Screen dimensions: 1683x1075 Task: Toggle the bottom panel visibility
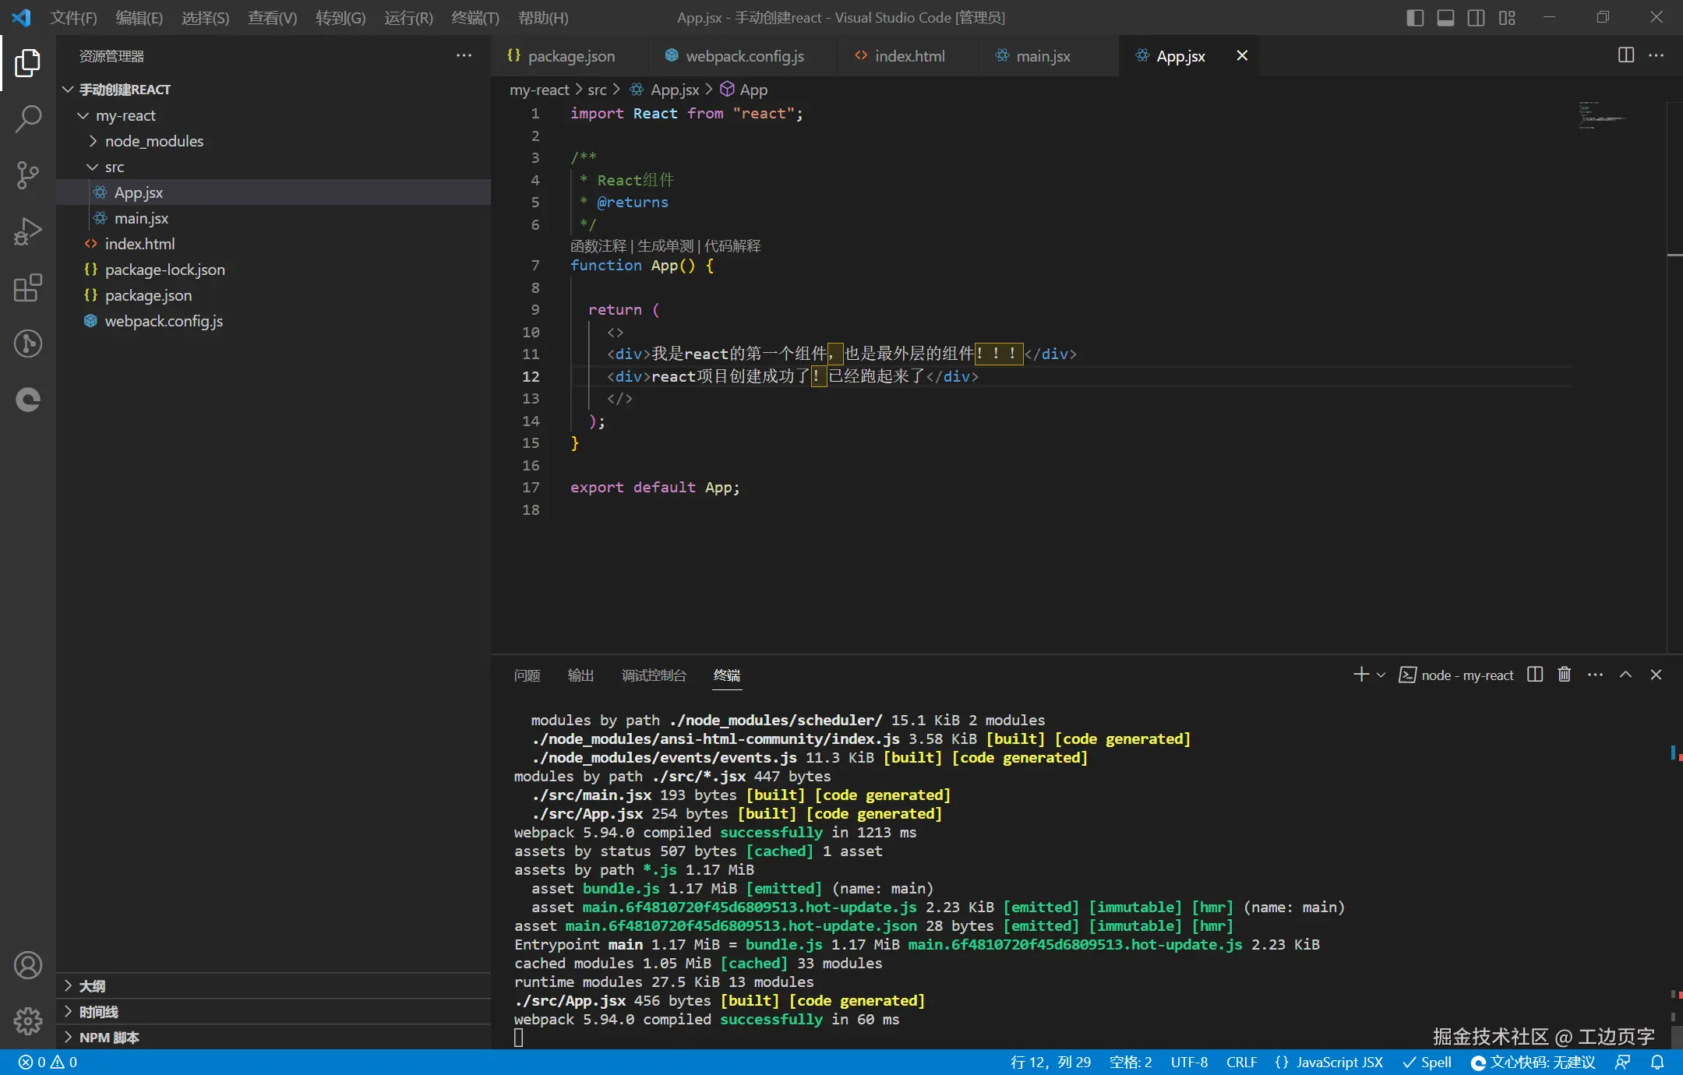point(1445,17)
